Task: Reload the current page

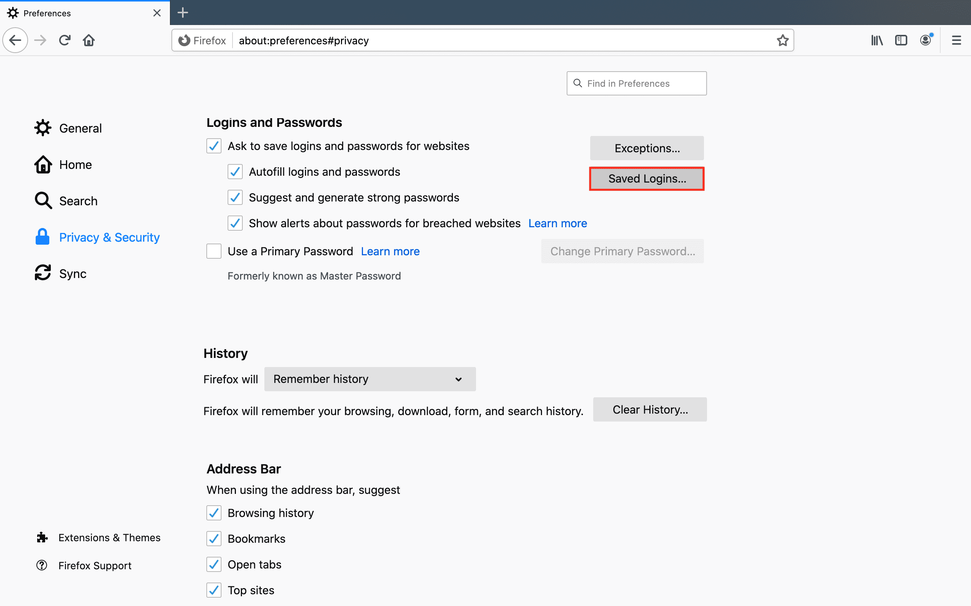Action: coord(64,40)
